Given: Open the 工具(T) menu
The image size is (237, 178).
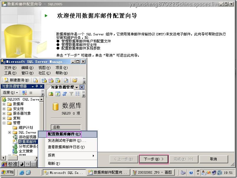Looking at the screenshot, I should [x=10, y=73].
